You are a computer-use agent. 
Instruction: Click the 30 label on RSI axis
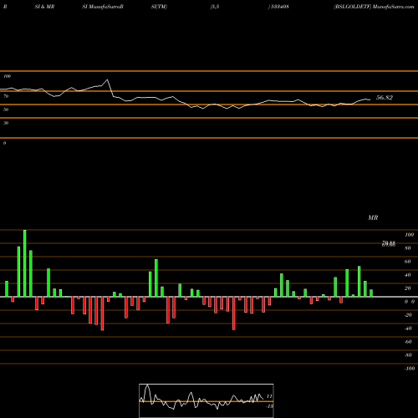pyautogui.click(x=6, y=123)
